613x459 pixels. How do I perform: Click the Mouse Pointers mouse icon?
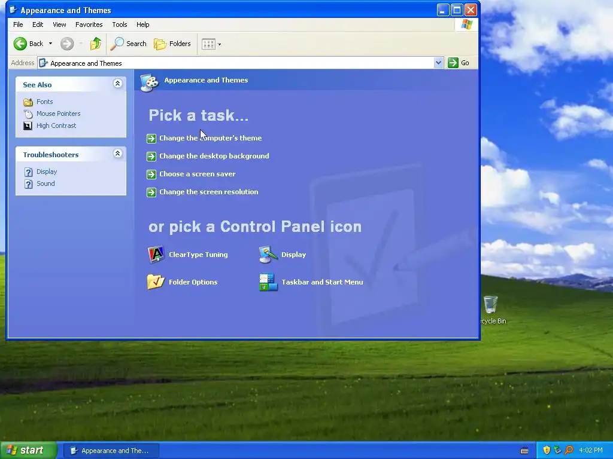pos(28,114)
